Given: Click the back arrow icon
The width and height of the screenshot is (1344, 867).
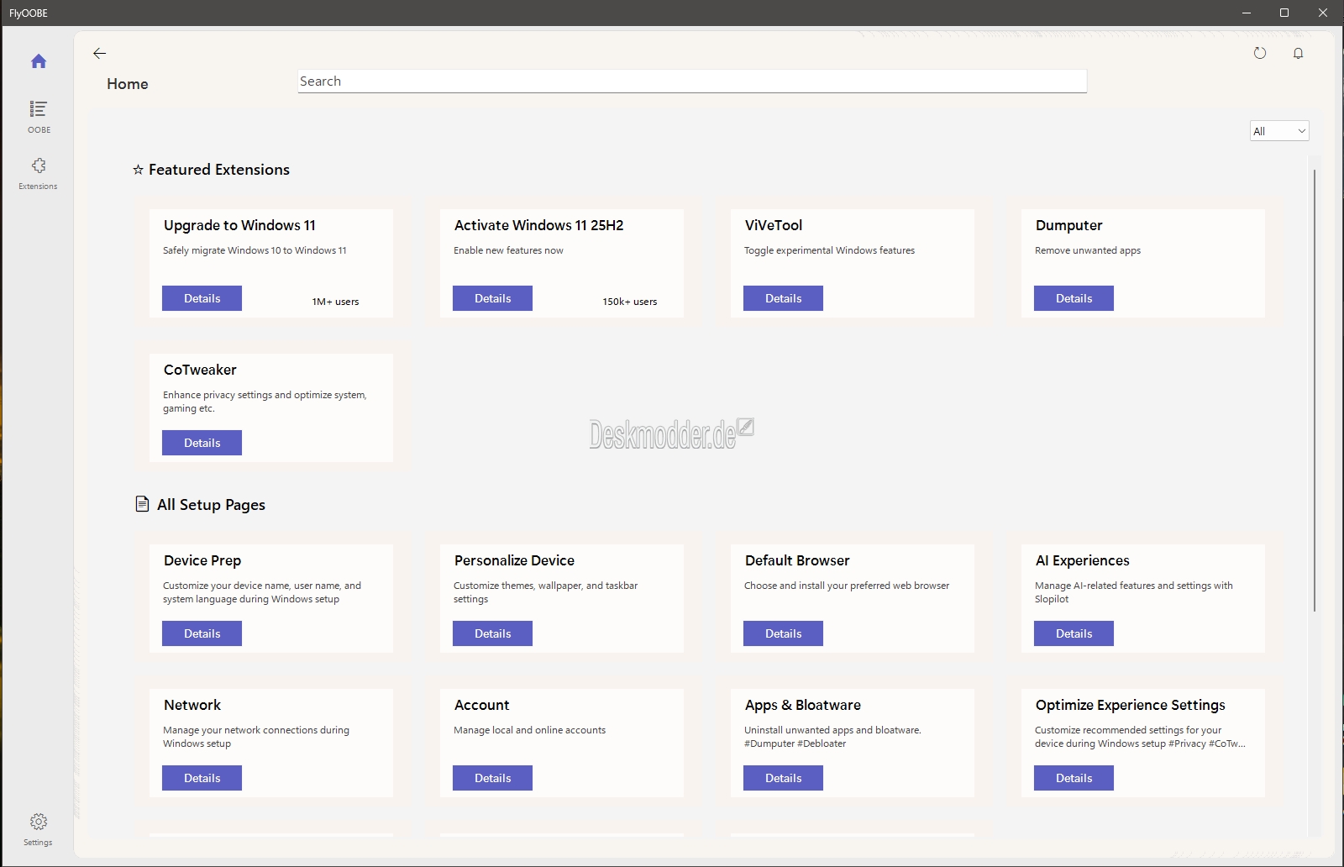Looking at the screenshot, I should (99, 54).
